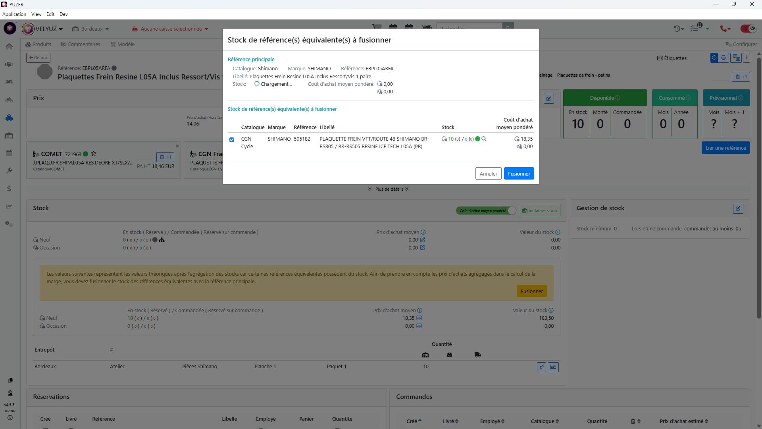Open the statistics chart sidebar icon
The width and height of the screenshot is (762, 429).
[x=9, y=207]
